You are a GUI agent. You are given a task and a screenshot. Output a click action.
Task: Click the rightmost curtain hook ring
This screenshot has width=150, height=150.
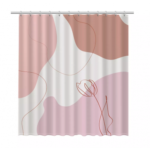(124, 14)
